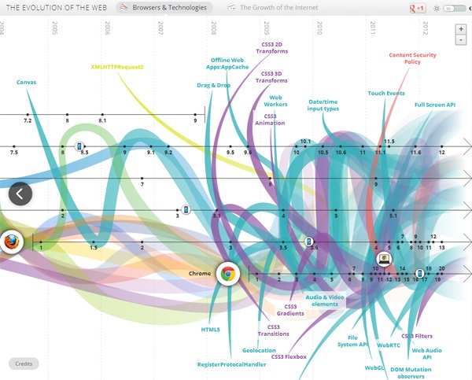The image size is (472, 380).
Task: Select the WebGL label
Action: tap(374, 368)
